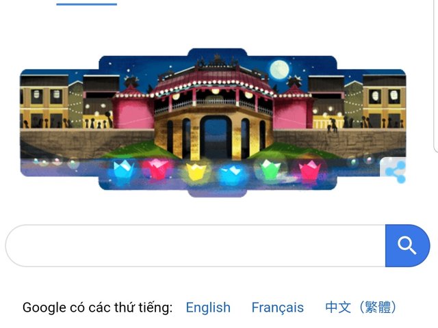Select the 中文（繁體）language link
The image size is (438, 328).
click(361, 307)
